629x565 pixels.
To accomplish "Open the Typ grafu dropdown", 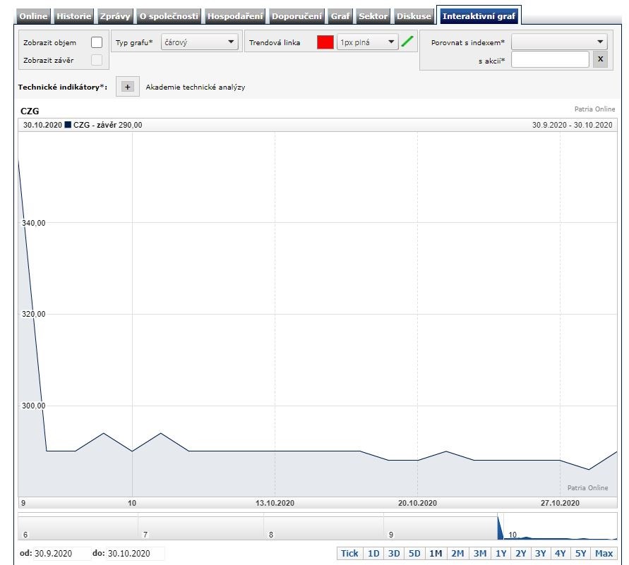I will 200,42.
